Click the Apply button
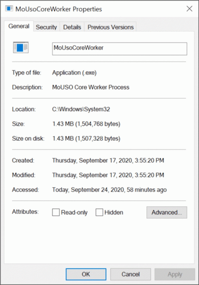 pos(175,274)
